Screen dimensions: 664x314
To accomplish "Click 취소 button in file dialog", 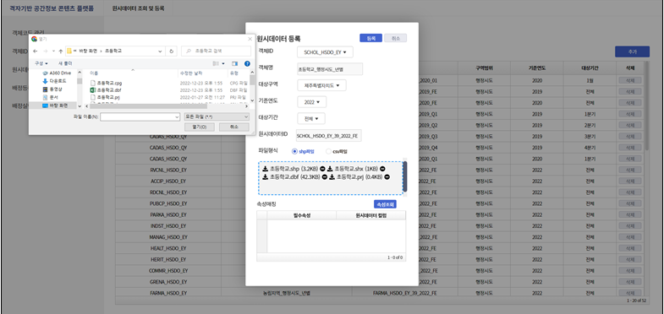I will [233, 127].
